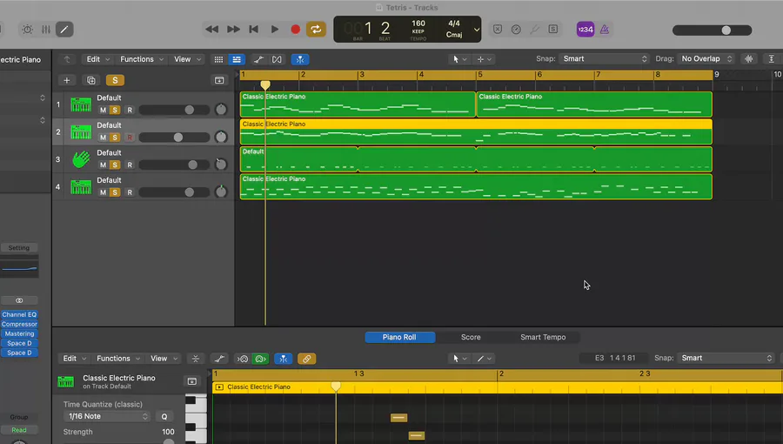Image resolution: width=783 pixels, height=444 pixels.
Task: Toggle the Solo (S) control bar icon
Action: 552,30
